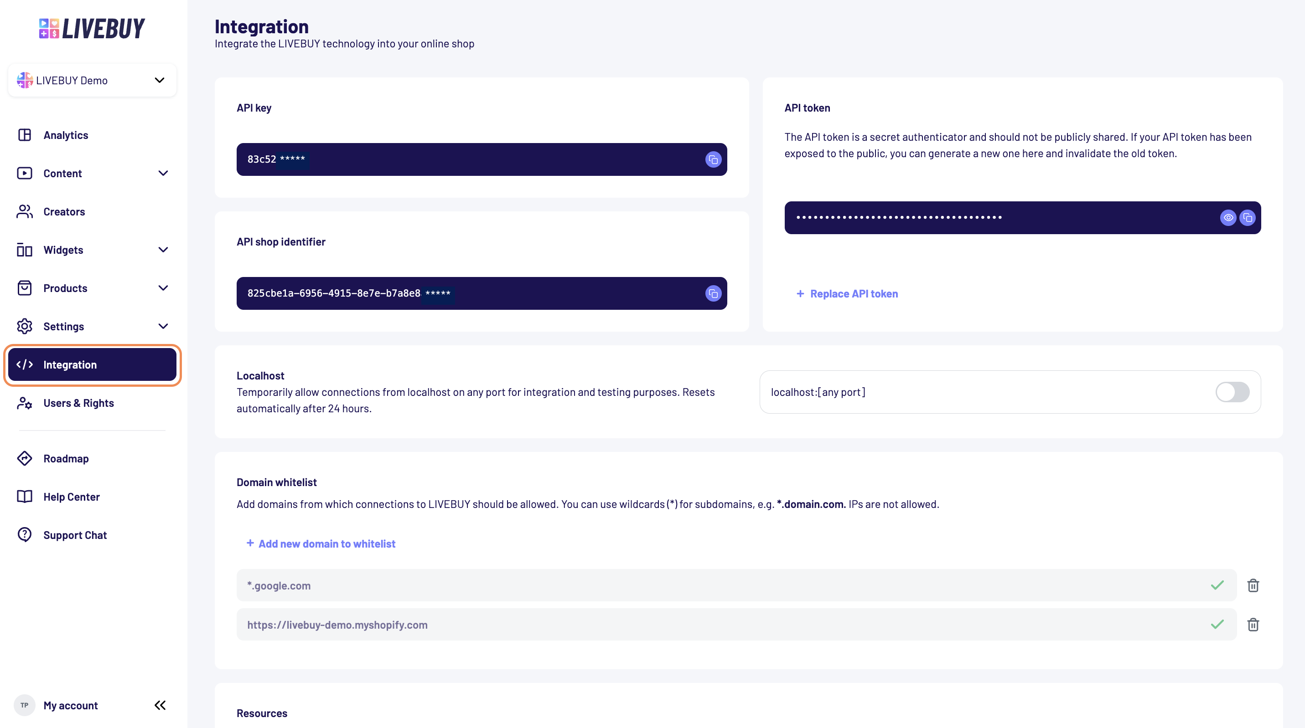Select the Integration menu item
Viewport: 1305px width, 728px height.
coord(92,364)
